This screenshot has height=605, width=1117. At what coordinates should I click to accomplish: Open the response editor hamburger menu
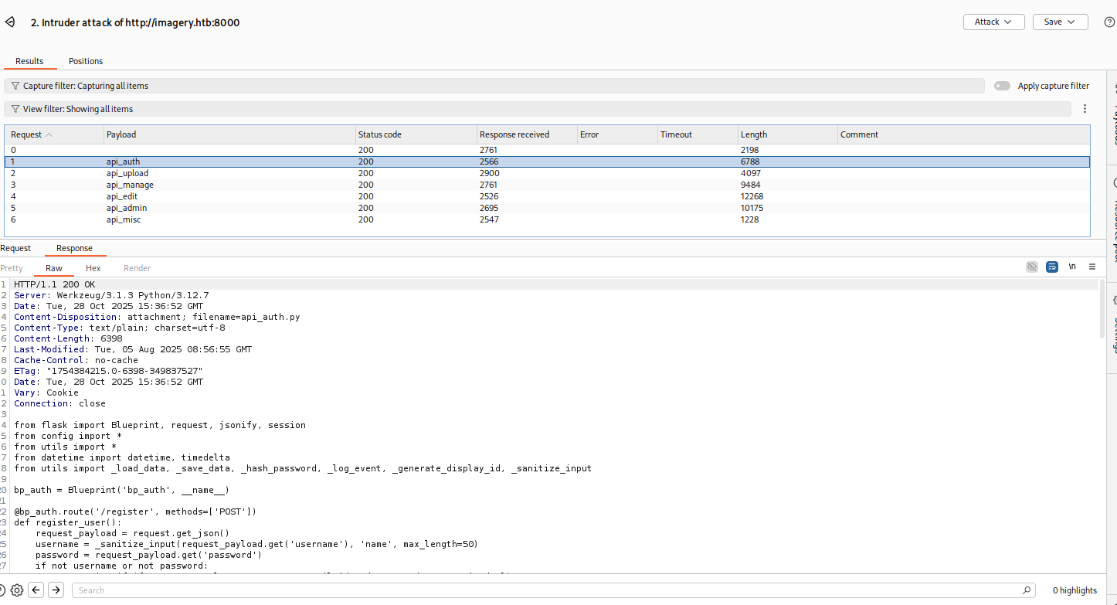click(1092, 267)
